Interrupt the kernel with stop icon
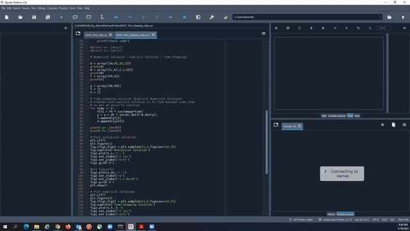Image resolution: width=410 pixels, height=231 pixels. tap(382, 125)
